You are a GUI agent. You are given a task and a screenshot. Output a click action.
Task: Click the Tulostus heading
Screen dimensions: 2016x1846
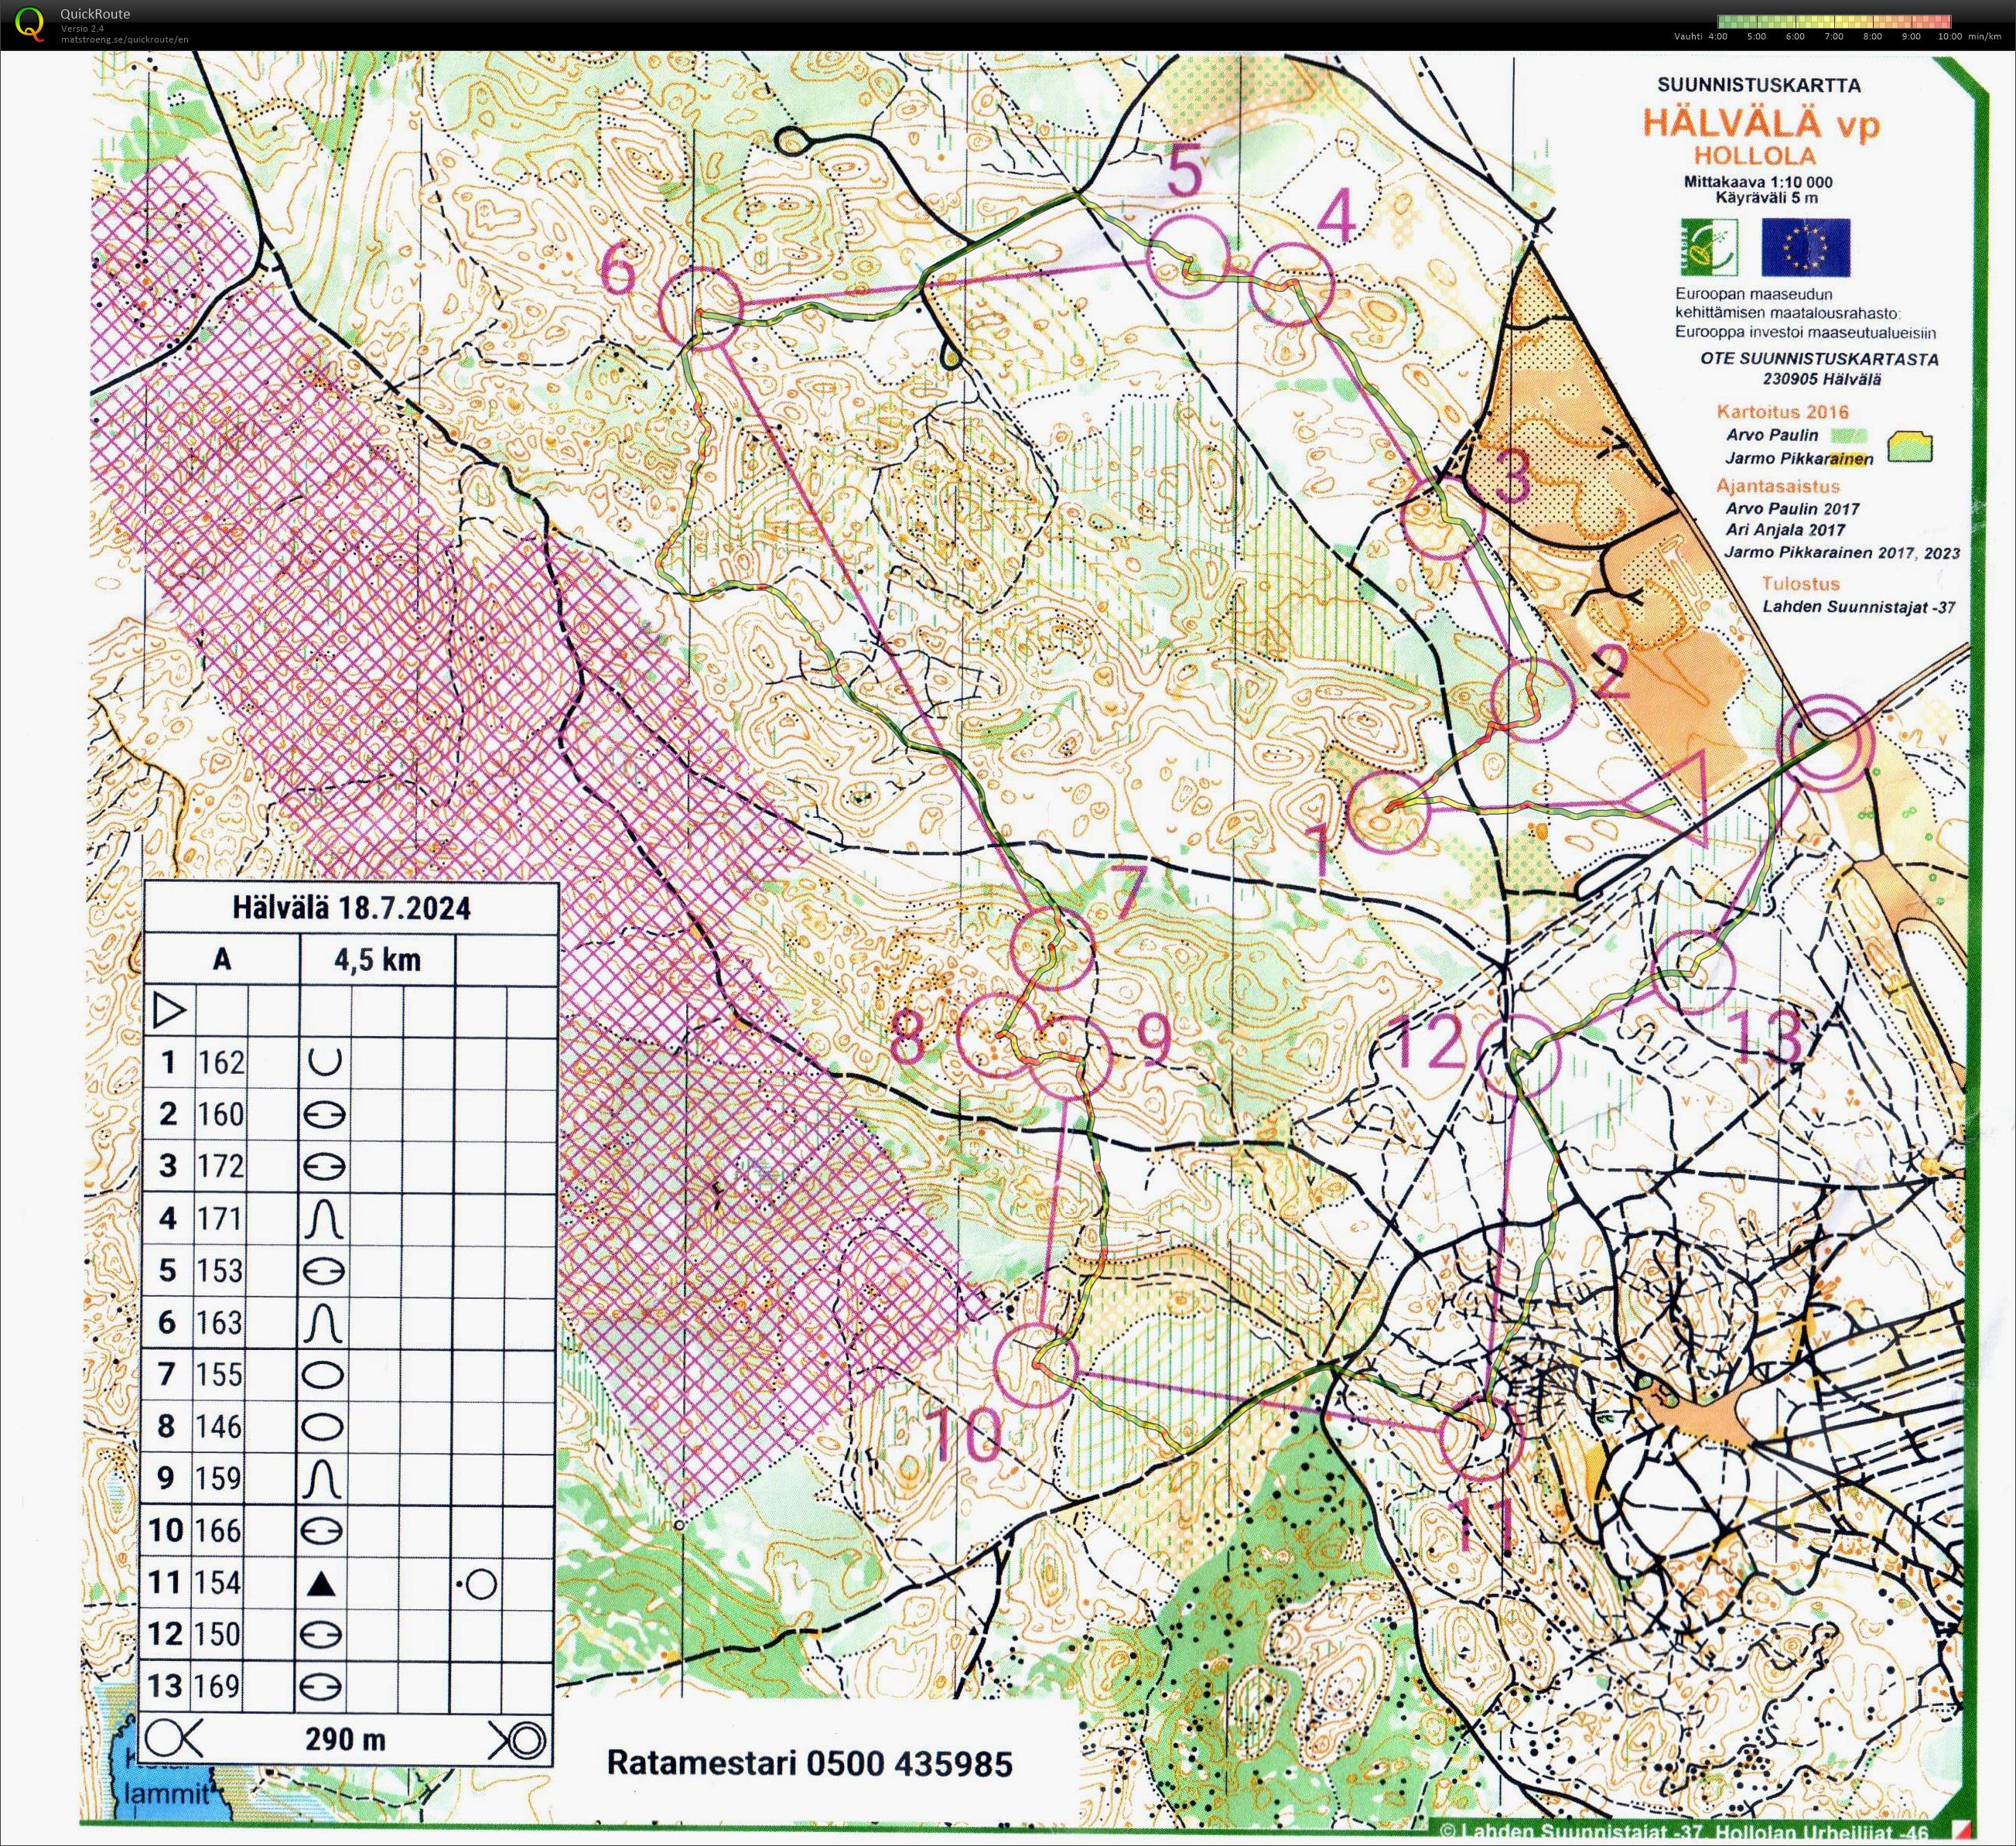1801,583
